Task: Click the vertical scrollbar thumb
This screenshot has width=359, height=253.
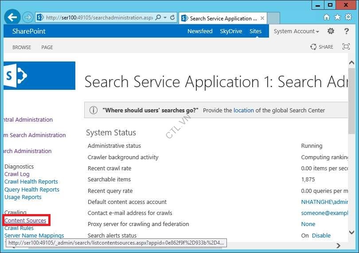Action: pos(351,100)
